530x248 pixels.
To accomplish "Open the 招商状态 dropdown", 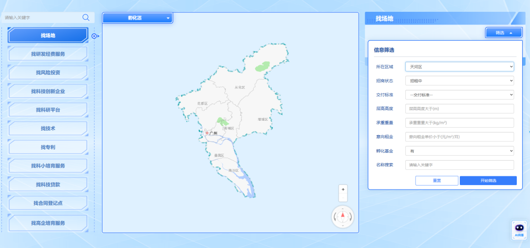I will point(459,81).
